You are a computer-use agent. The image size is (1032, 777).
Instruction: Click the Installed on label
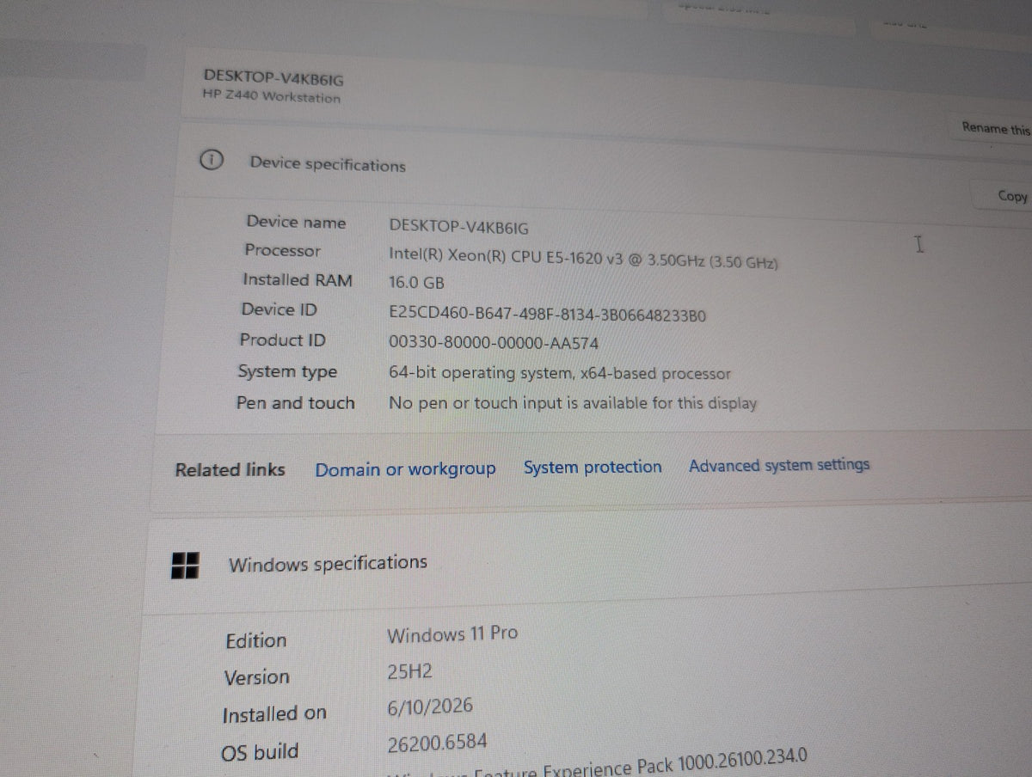tap(274, 714)
